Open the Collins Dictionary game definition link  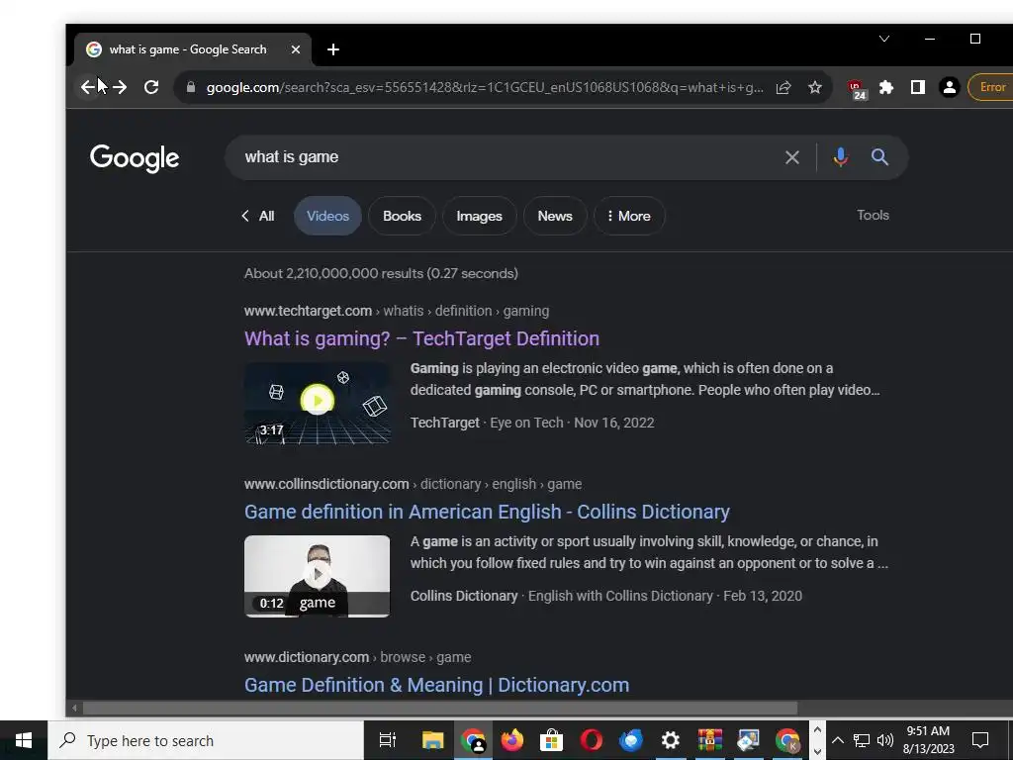click(487, 512)
